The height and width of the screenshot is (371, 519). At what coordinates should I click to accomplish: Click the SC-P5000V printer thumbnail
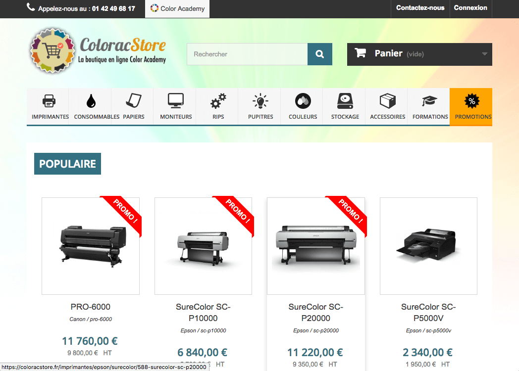point(428,246)
